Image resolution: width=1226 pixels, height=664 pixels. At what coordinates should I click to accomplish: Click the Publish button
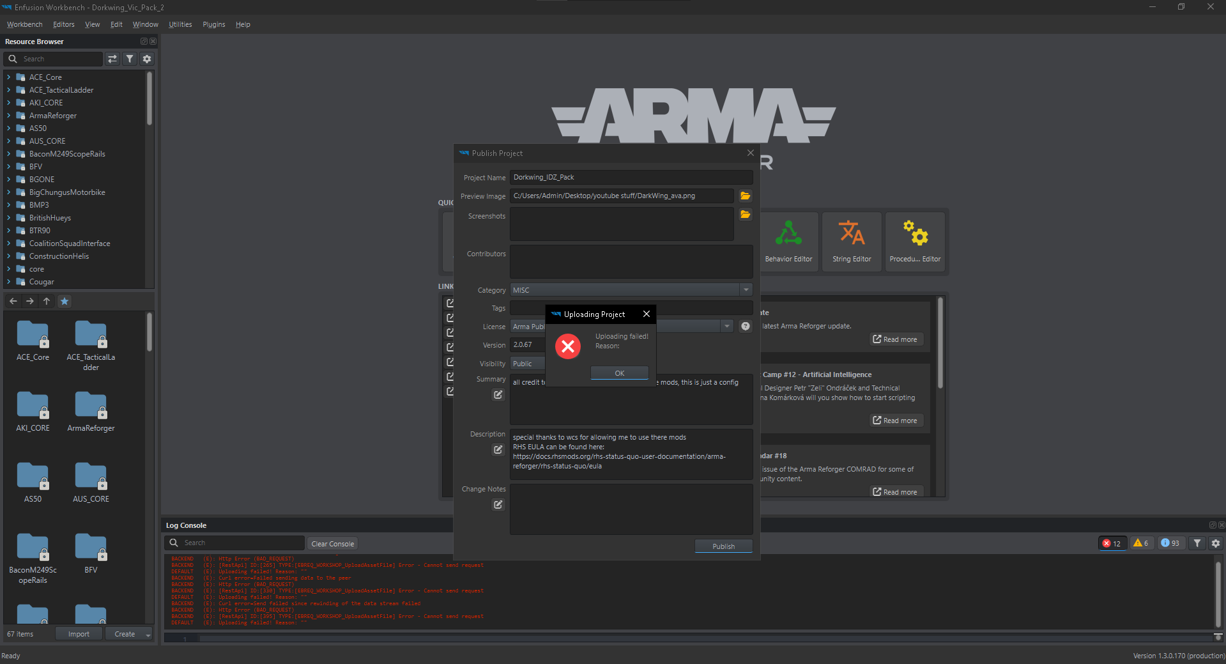tap(723, 546)
